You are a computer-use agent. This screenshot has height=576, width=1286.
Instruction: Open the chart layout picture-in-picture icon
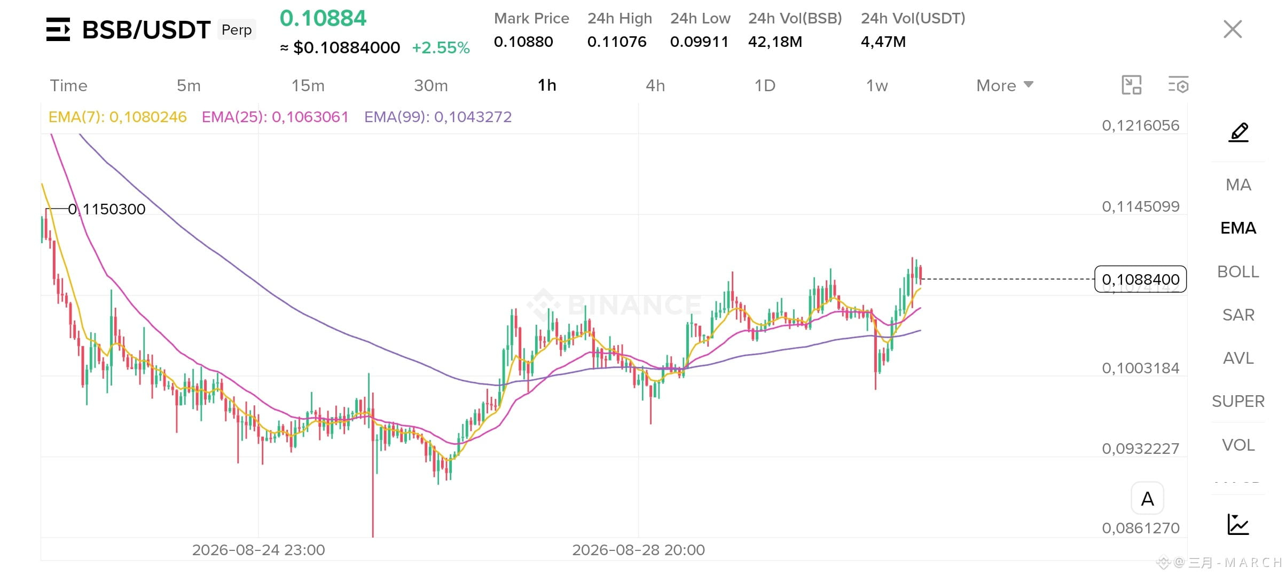(1132, 85)
